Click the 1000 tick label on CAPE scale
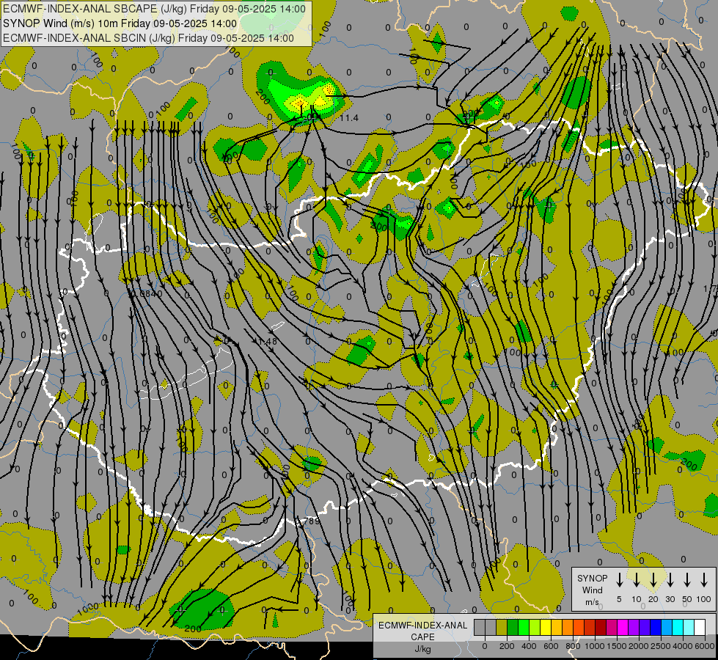Screen dimensions: 718x660 point(594,646)
